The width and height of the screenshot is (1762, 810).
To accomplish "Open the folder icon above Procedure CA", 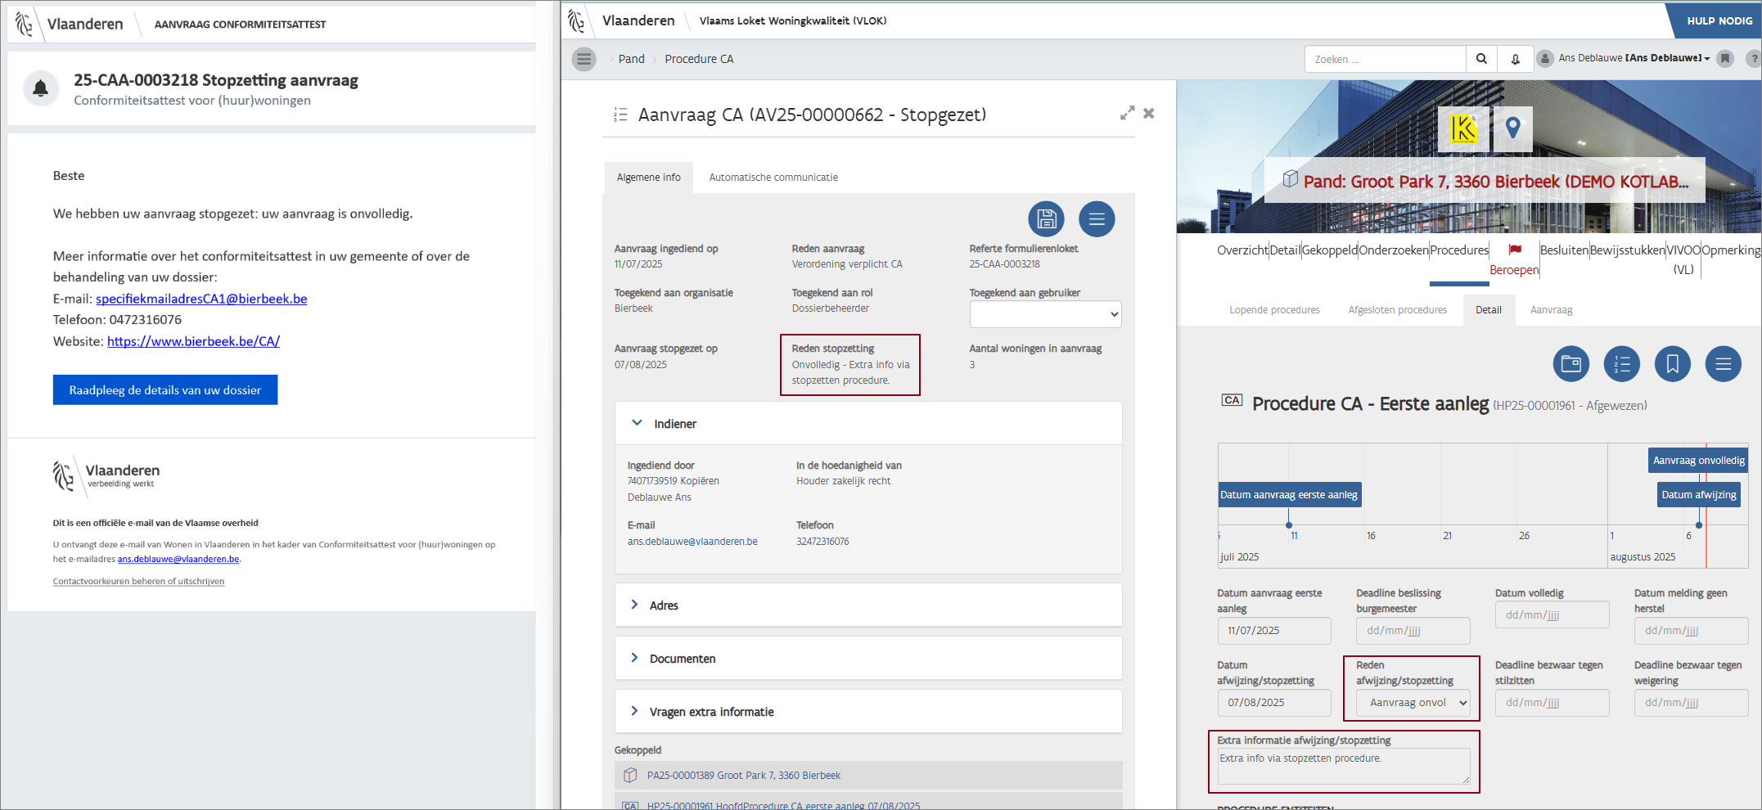I will [1570, 364].
